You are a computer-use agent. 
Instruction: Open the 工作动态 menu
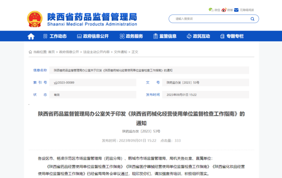55,36
